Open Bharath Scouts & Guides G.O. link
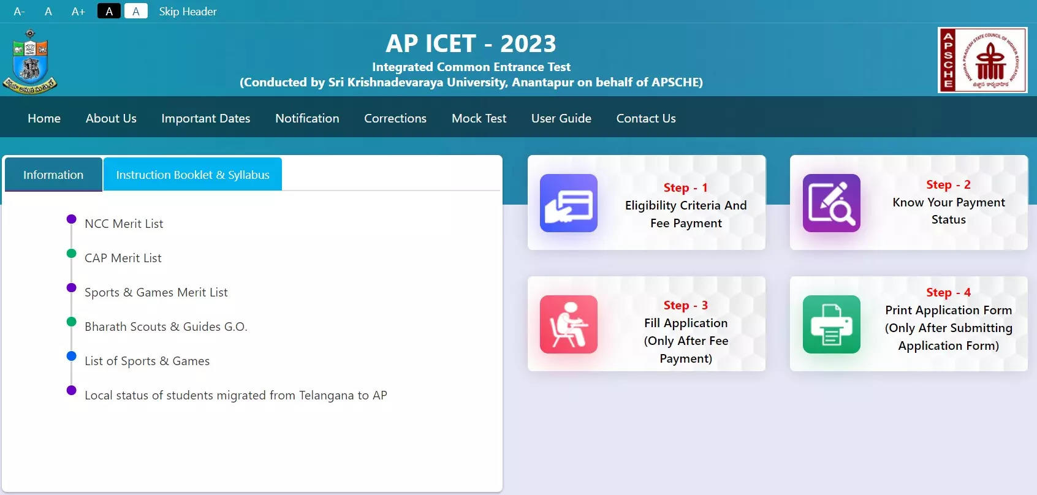Viewport: 1037px width, 495px height. pyautogui.click(x=166, y=327)
